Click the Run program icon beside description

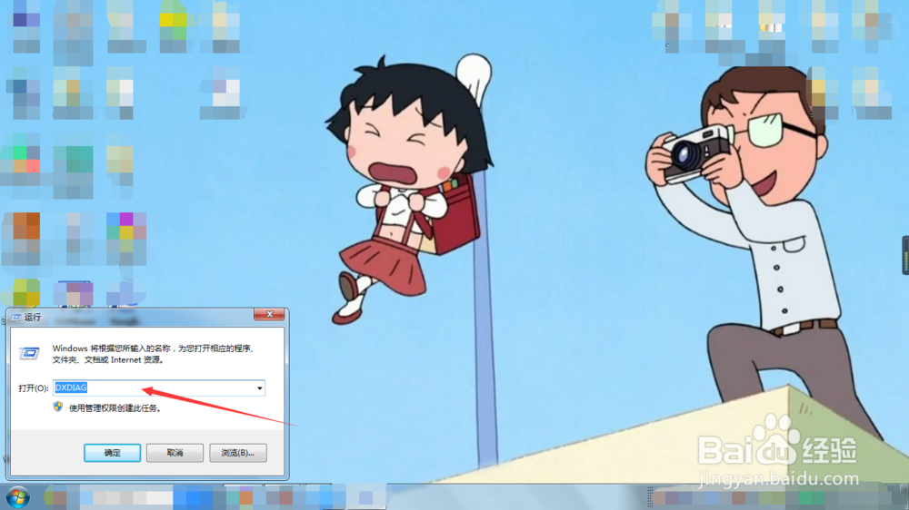(x=29, y=352)
